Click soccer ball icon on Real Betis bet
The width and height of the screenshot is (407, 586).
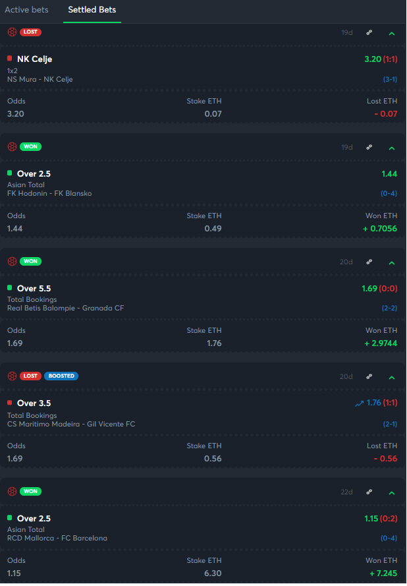coord(12,262)
